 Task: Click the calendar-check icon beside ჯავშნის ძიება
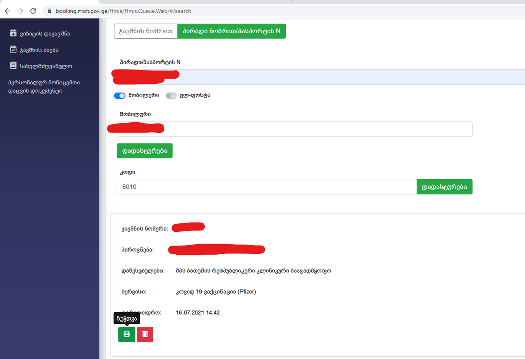(x=13, y=49)
